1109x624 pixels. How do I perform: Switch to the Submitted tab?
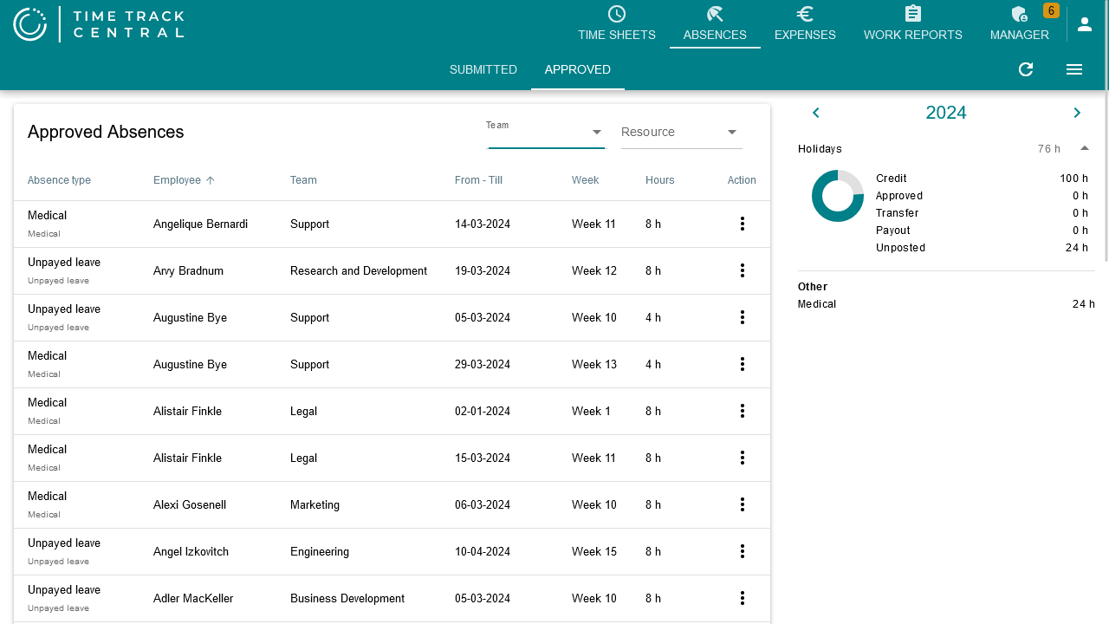click(x=483, y=69)
